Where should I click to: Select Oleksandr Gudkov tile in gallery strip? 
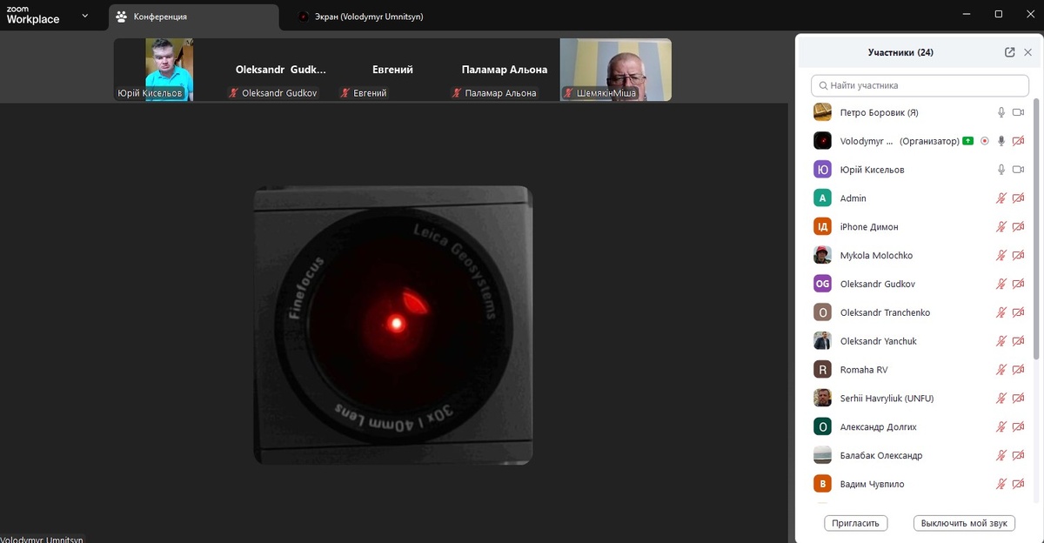tap(280, 70)
